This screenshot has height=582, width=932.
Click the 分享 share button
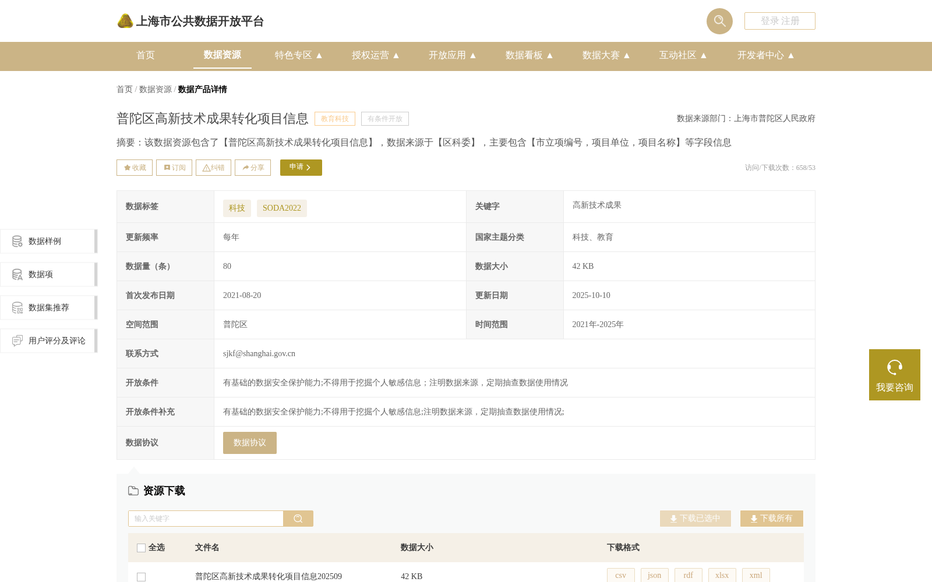(253, 168)
